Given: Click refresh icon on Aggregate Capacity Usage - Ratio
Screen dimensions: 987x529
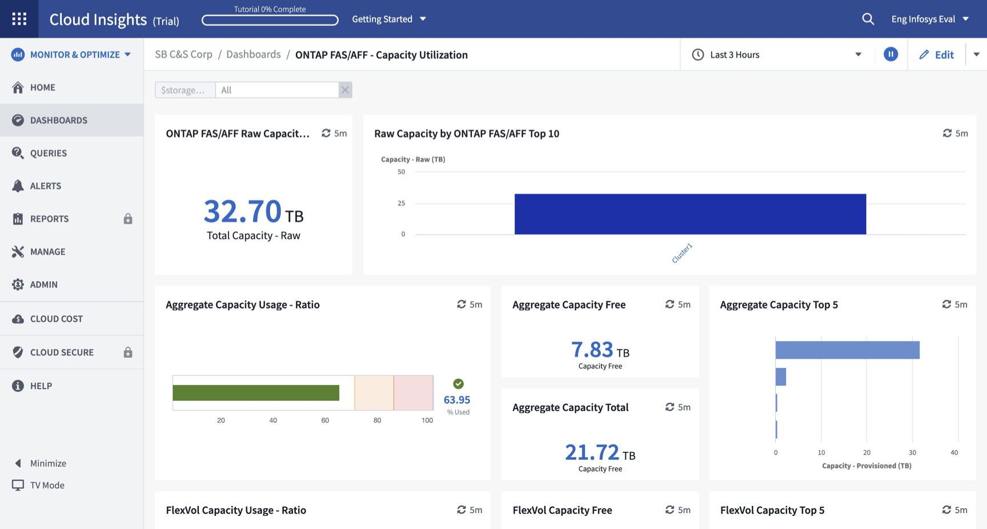Looking at the screenshot, I should click(461, 304).
